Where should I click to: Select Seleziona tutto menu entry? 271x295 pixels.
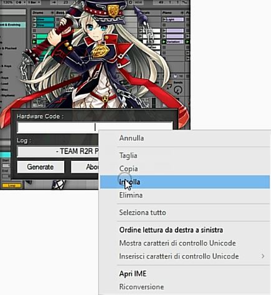click(x=185, y=213)
